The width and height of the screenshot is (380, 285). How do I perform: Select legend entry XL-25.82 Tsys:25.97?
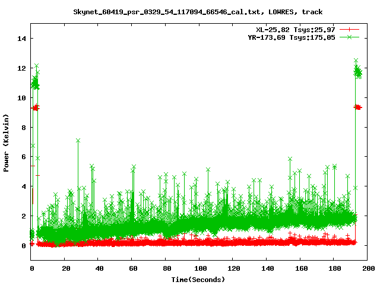(x=296, y=30)
